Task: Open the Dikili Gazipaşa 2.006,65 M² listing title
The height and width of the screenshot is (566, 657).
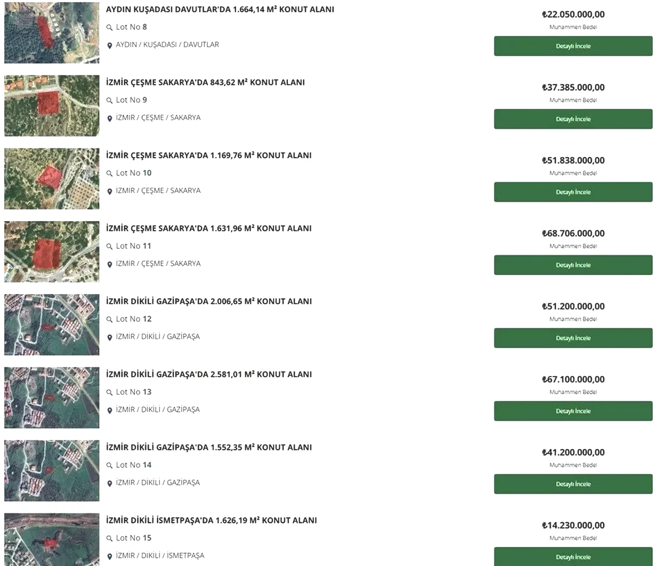Action: (x=209, y=301)
